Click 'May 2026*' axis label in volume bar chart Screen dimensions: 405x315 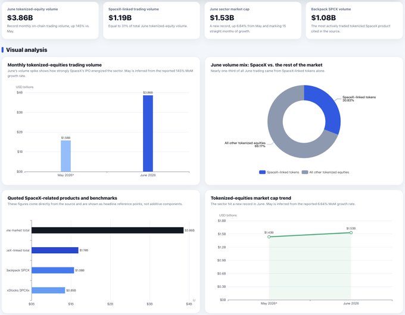click(66, 175)
